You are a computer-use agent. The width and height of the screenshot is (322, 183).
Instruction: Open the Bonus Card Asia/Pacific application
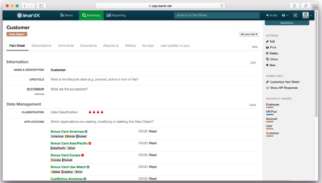coord(69,143)
